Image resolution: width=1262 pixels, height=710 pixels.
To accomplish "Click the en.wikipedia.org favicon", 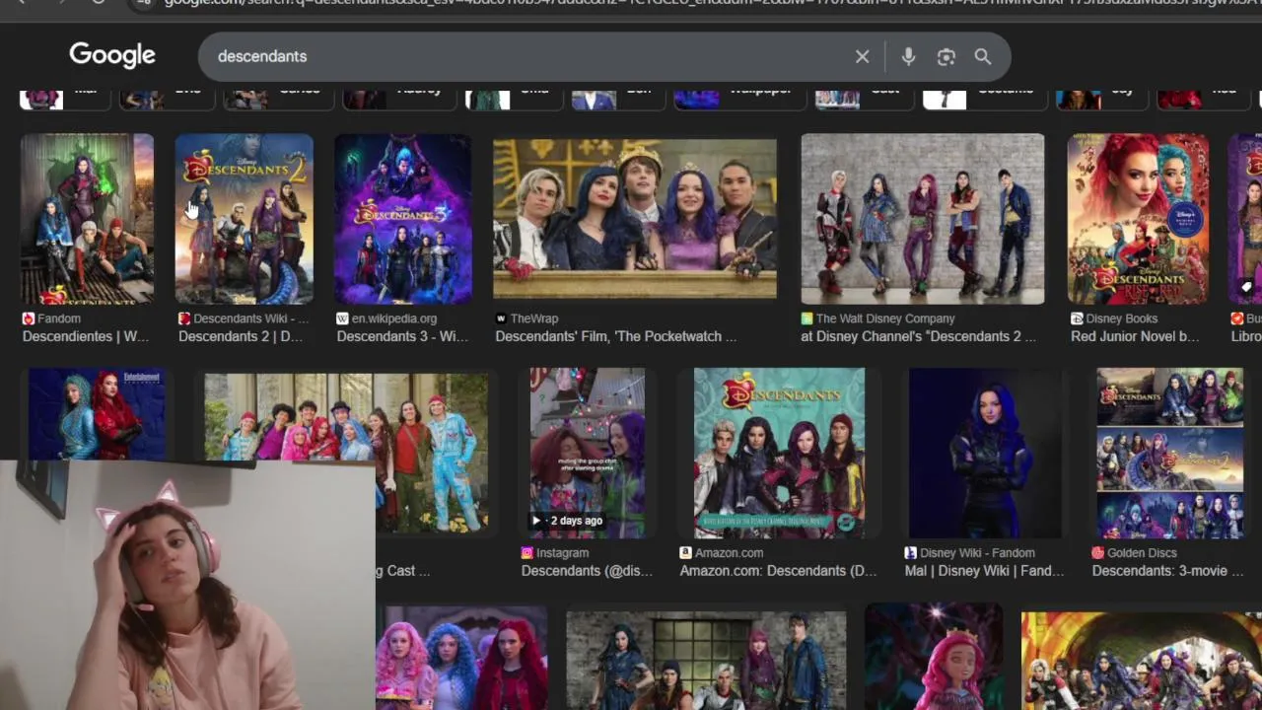I will (x=342, y=319).
